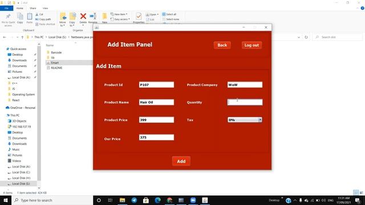Viewport: 365px width, 205px height.
Task: Open Chrome from the taskbar
Action: point(169,200)
